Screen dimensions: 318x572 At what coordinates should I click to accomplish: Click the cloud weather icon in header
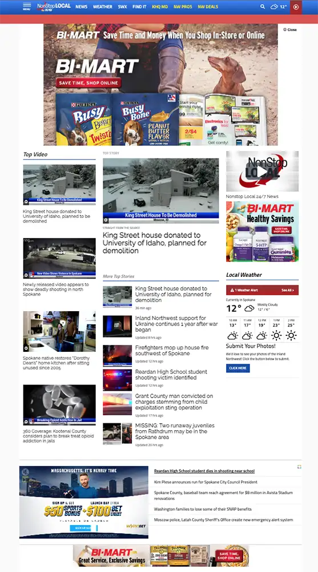pyautogui.click(x=274, y=6)
